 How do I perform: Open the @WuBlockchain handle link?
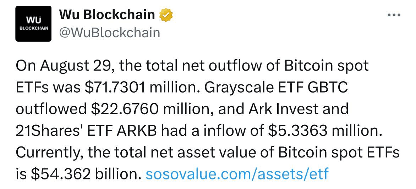[x=110, y=33]
